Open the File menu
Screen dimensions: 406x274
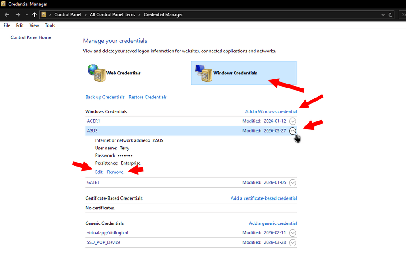point(7,26)
